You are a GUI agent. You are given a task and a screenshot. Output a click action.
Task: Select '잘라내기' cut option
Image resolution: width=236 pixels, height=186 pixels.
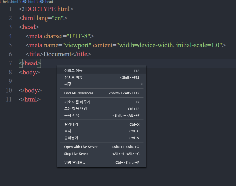click(102, 125)
